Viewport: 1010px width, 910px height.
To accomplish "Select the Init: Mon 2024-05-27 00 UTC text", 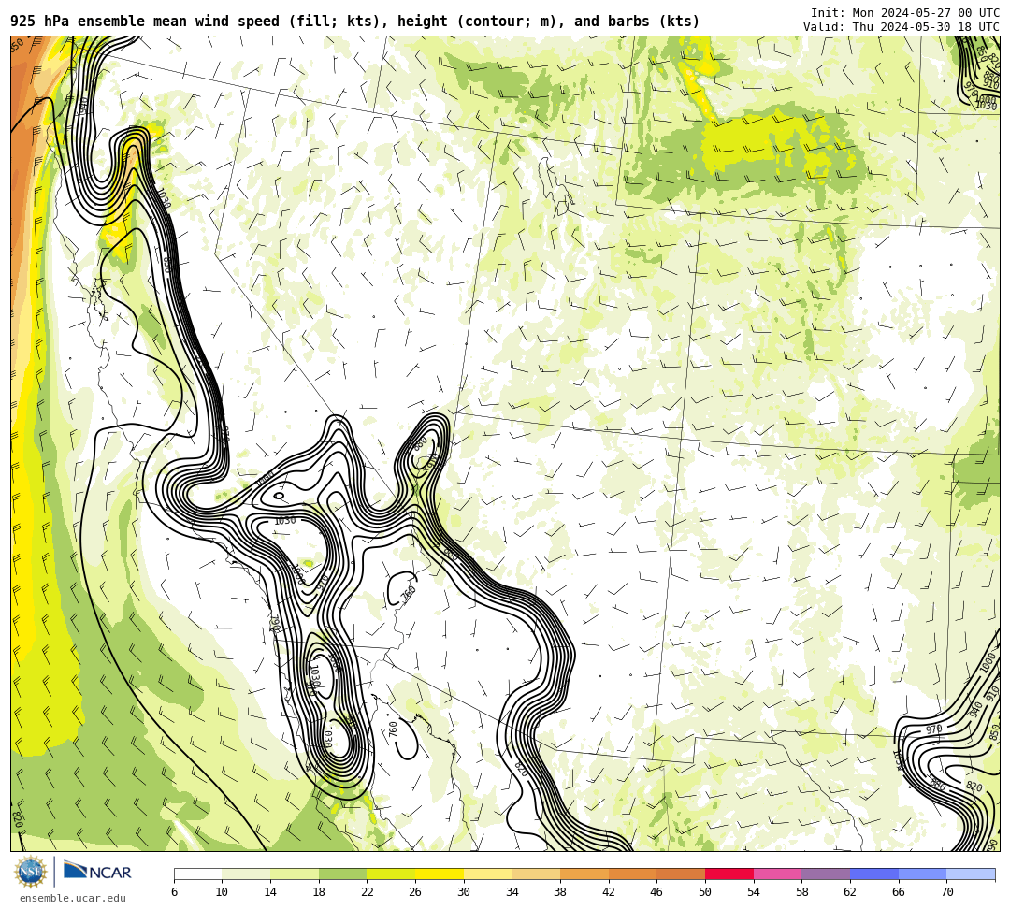I will (904, 13).
